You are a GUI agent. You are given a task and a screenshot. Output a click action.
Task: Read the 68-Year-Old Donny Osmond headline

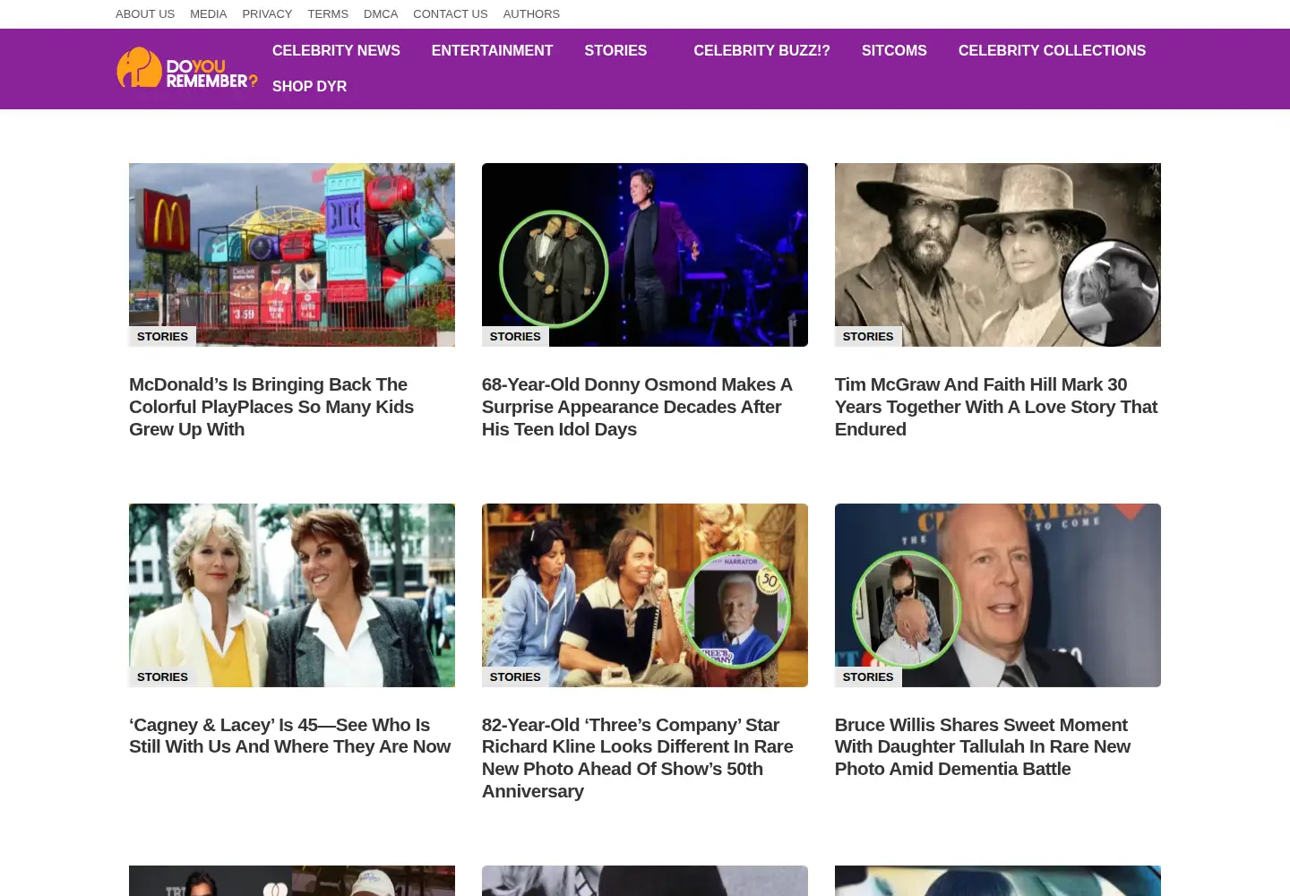pos(637,407)
